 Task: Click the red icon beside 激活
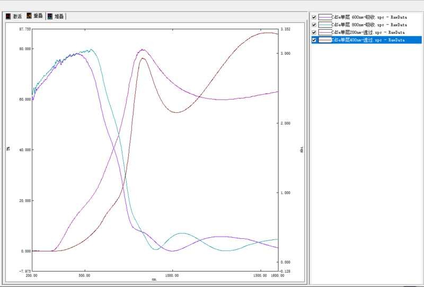(8, 16)
